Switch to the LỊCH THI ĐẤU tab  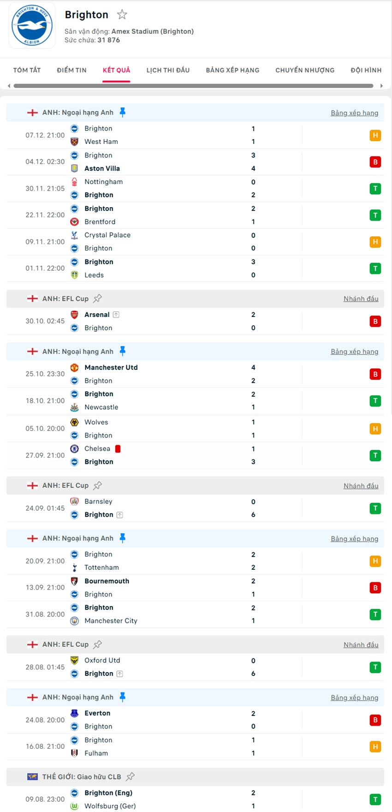coord(168,70)
